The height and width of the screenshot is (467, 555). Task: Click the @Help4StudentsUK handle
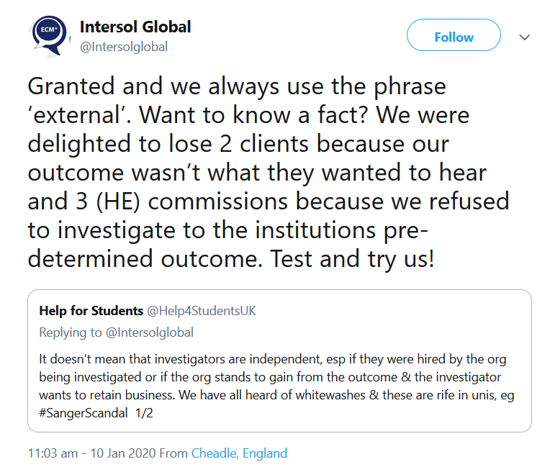click(202, 311)
